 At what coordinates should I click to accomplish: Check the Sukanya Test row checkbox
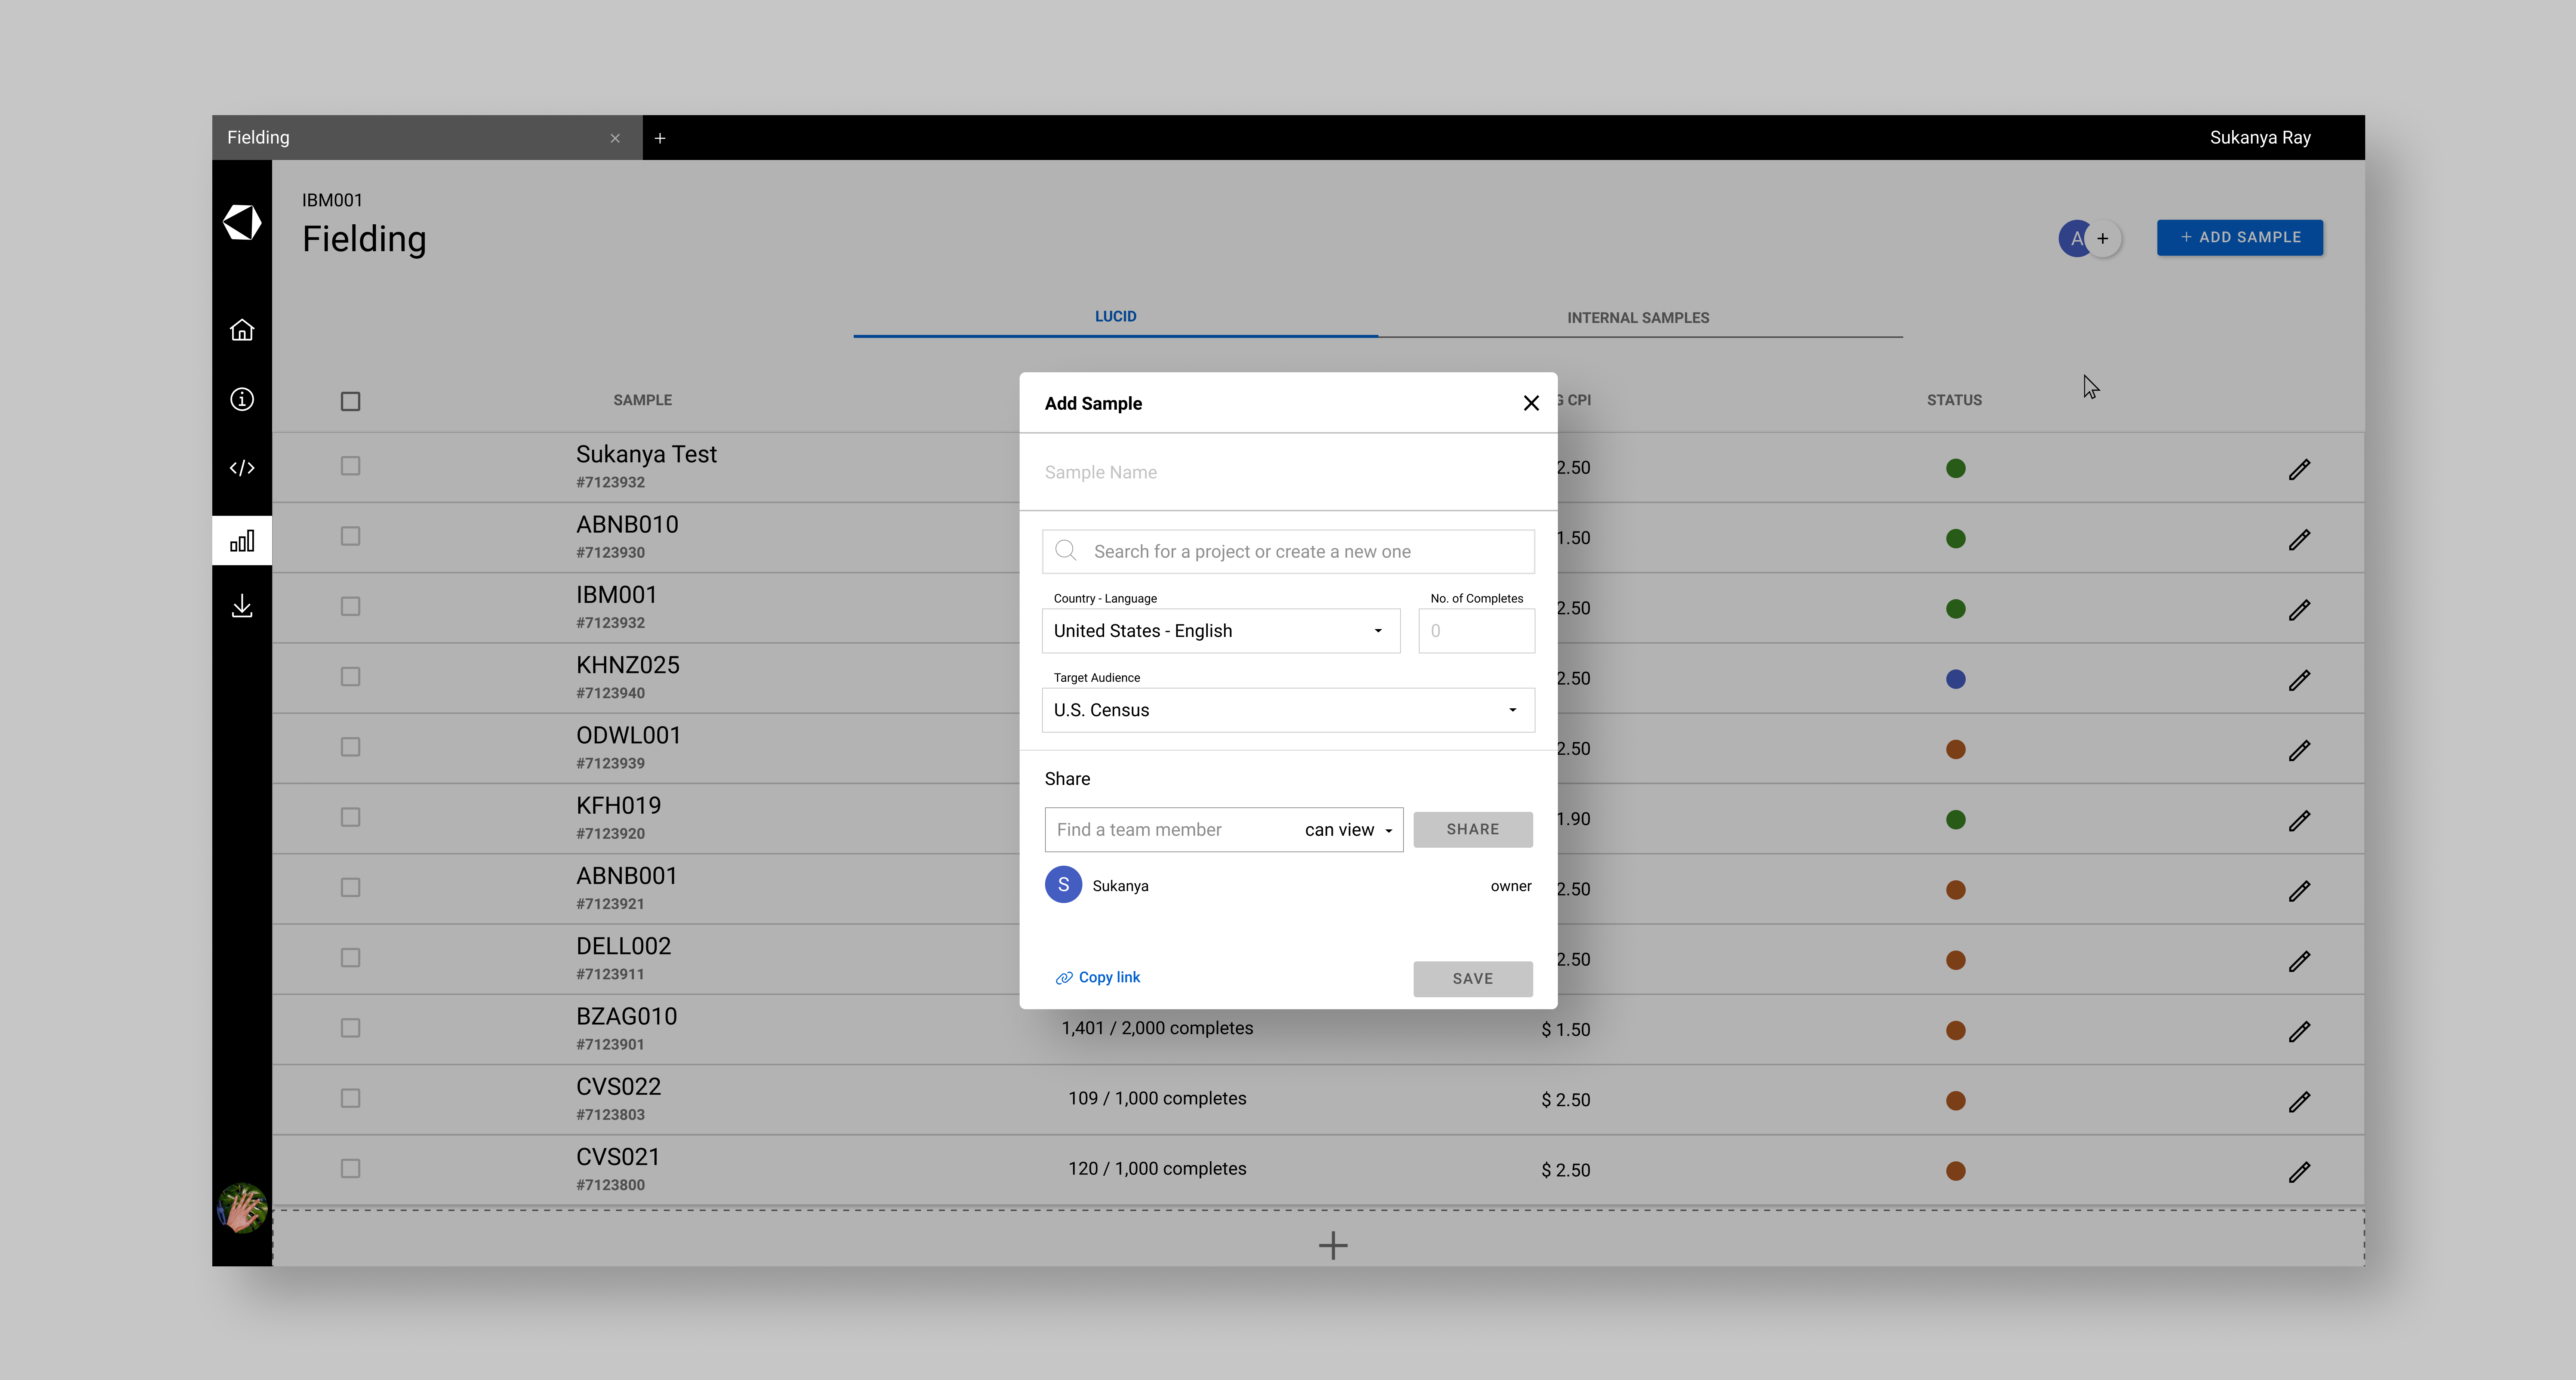tap(350, 466)
